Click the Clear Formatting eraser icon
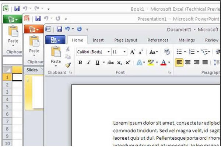Image resolution: width=221 pixels, height=147 pixels. click(x=167, y=52)
